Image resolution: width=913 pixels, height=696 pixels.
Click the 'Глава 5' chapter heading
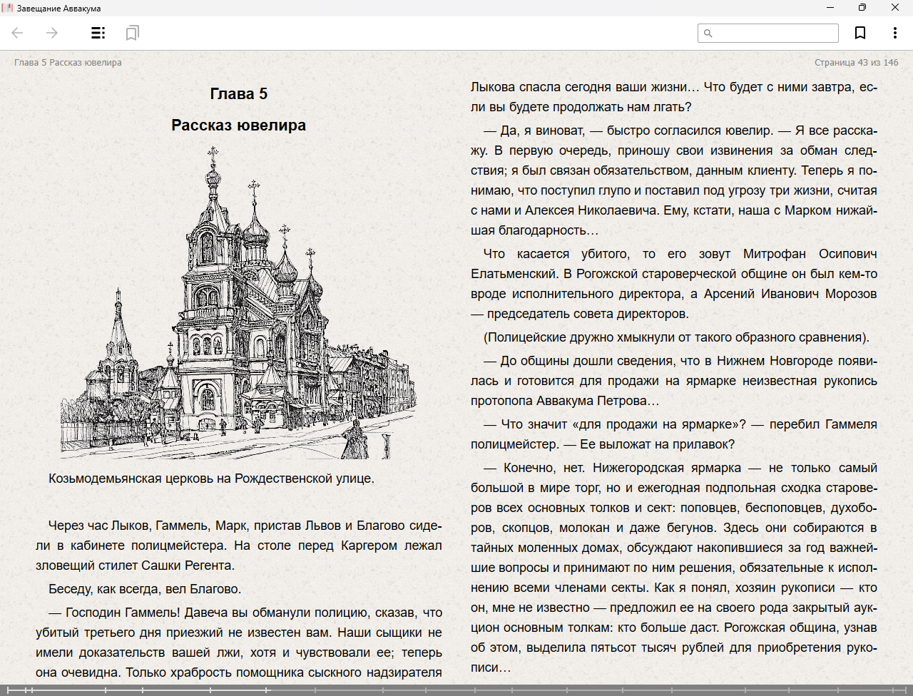pyautogui.click(x=238, y=94)
